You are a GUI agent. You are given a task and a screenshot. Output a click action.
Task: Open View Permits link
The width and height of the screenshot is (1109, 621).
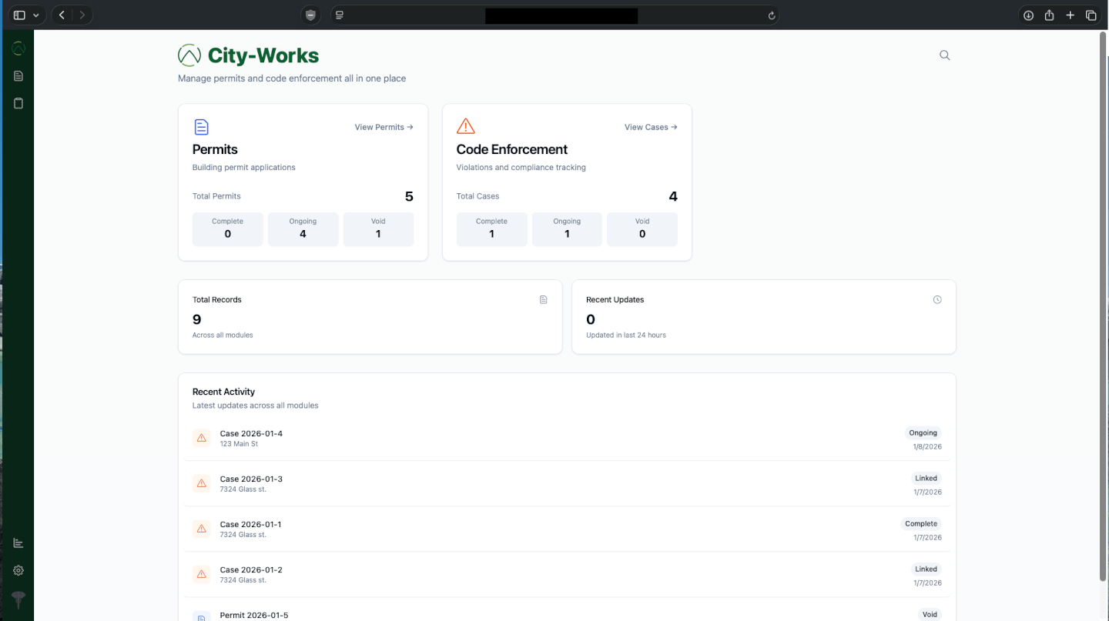click(x=384, y=127)
